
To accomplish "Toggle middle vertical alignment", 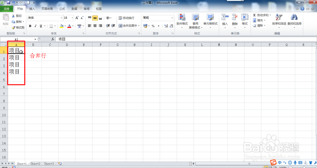I will 95,18.
